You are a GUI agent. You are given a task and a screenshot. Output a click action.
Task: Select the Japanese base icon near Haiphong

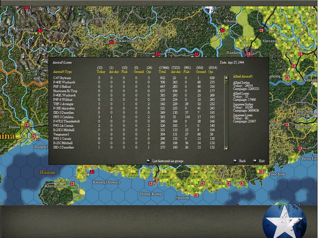(33, 136)
